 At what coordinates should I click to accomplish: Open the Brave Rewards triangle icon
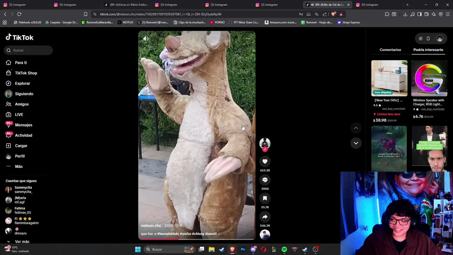(341, 14)
